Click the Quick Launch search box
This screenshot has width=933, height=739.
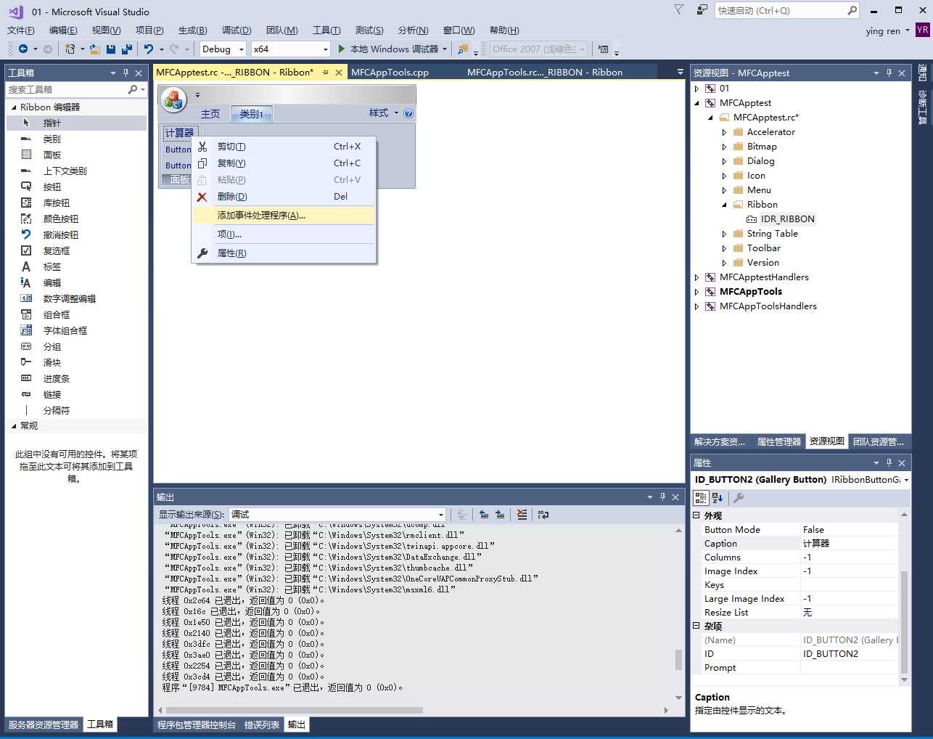coord(781,10)
